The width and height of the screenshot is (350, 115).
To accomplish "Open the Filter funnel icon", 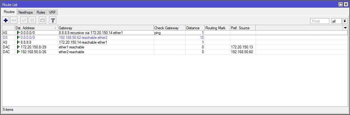I will pos(53,21).
